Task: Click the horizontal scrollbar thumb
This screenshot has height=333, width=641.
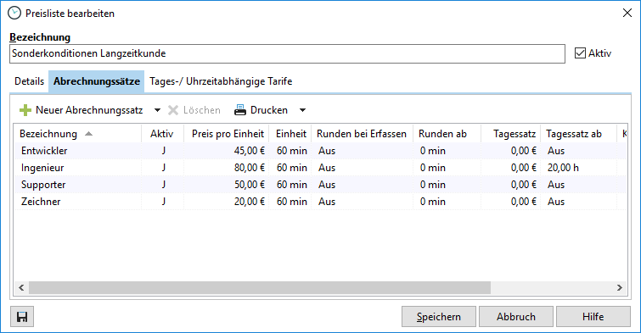Action: point(260,288)
